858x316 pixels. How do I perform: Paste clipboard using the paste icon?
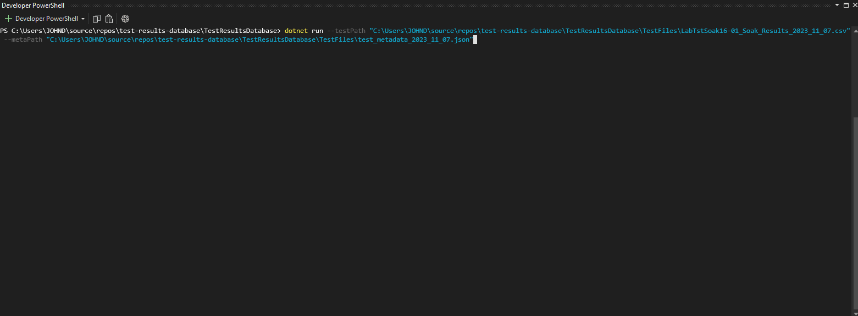tap(109, 18)
